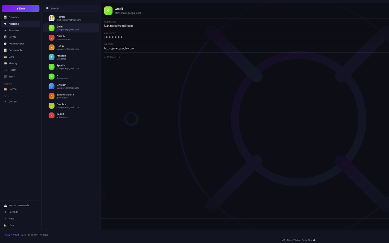Lock the vault
The image size is (389, 243).
(x=21, y=225)
